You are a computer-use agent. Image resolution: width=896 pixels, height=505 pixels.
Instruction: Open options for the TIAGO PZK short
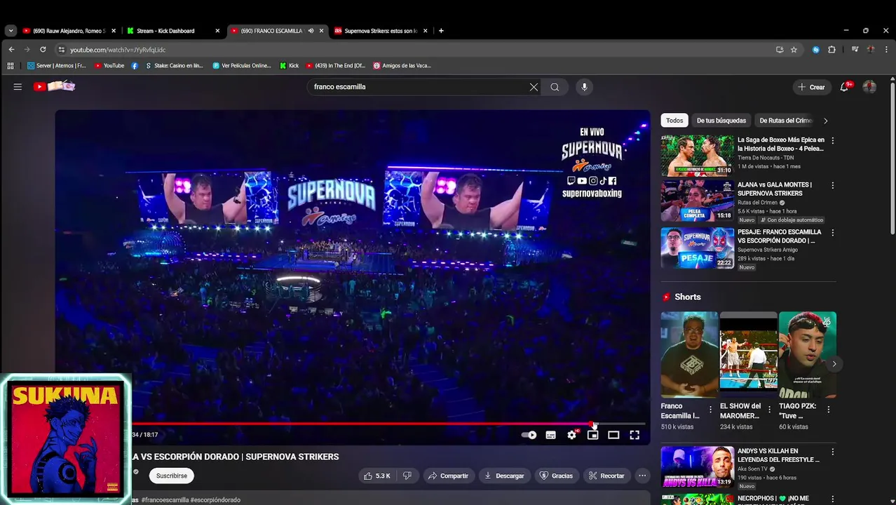(x=828, y=409)
